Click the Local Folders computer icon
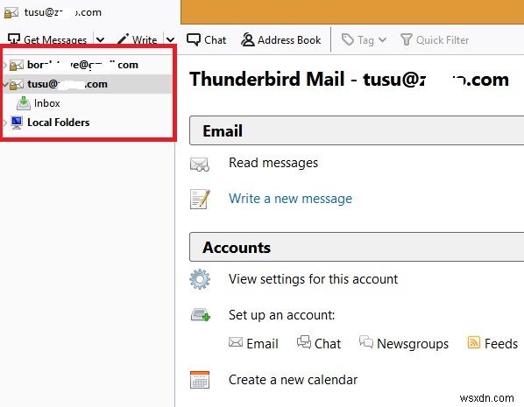The image size is (524, 407). (17, 123)
